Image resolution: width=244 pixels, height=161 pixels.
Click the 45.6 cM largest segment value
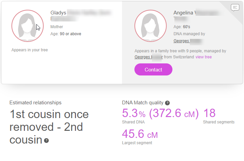140,134
